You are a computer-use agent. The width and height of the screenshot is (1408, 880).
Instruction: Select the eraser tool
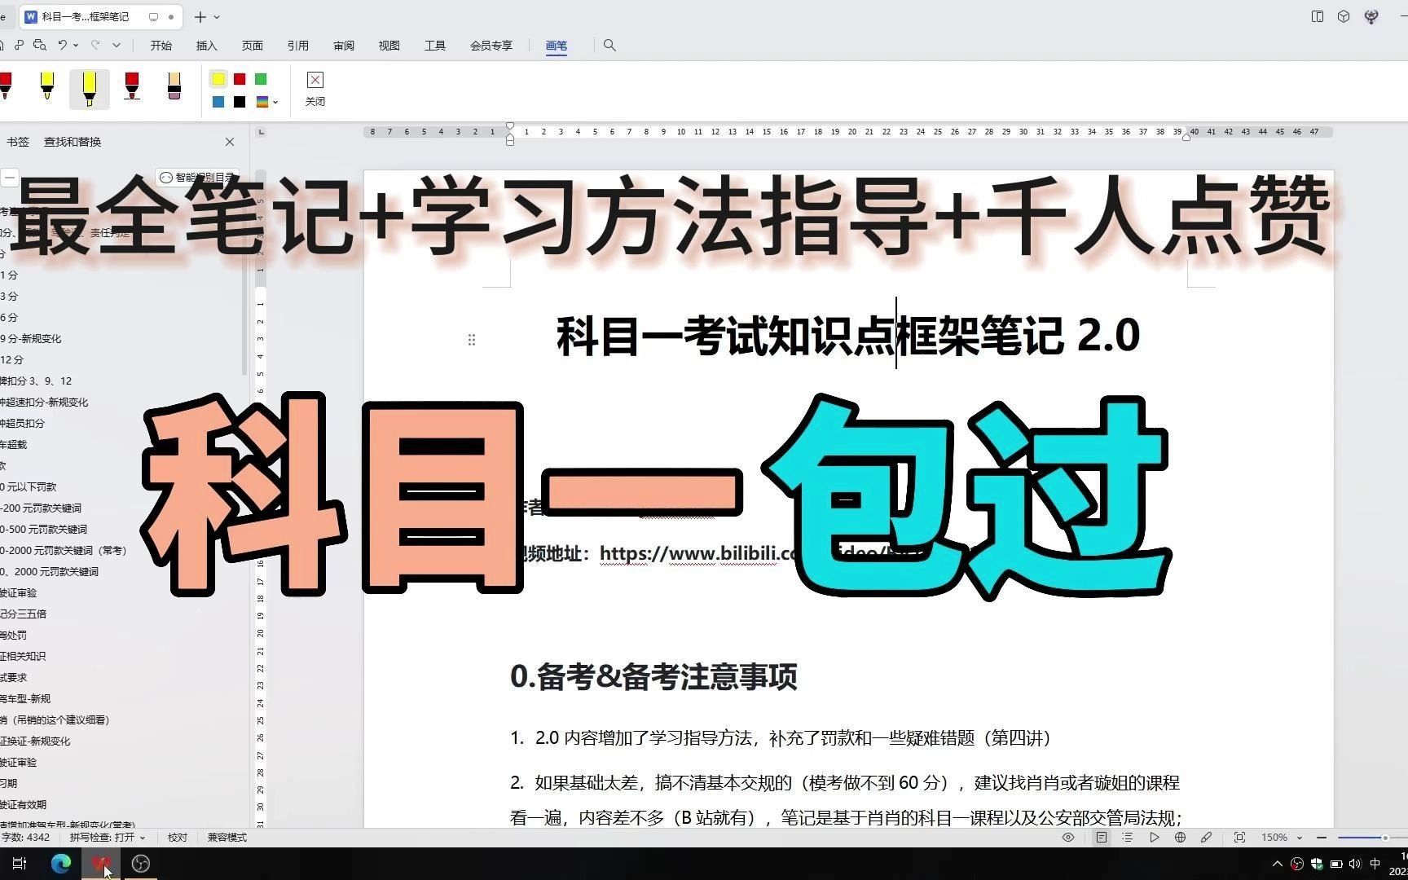point(174,86)
